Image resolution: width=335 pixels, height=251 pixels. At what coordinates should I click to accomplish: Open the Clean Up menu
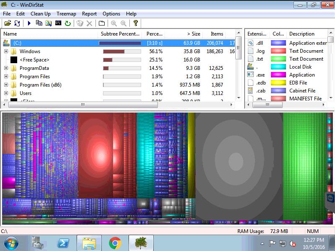[x=41, y=14]
